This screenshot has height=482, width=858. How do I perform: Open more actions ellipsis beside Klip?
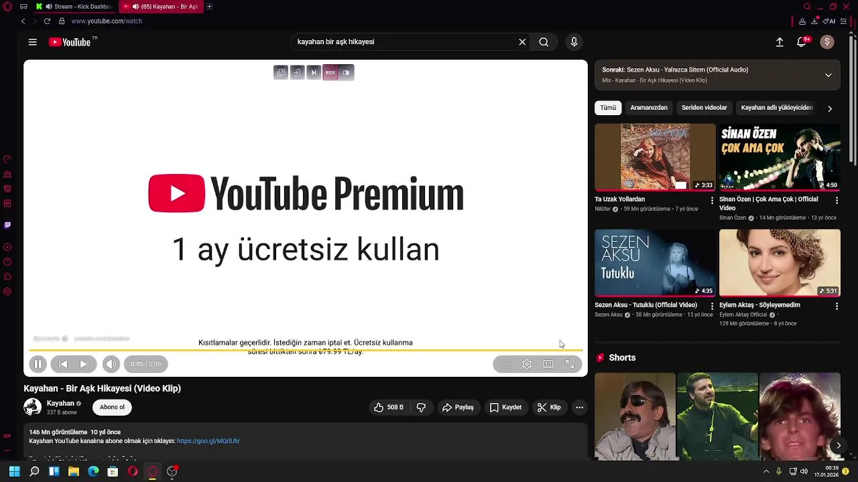pos(579,407)
